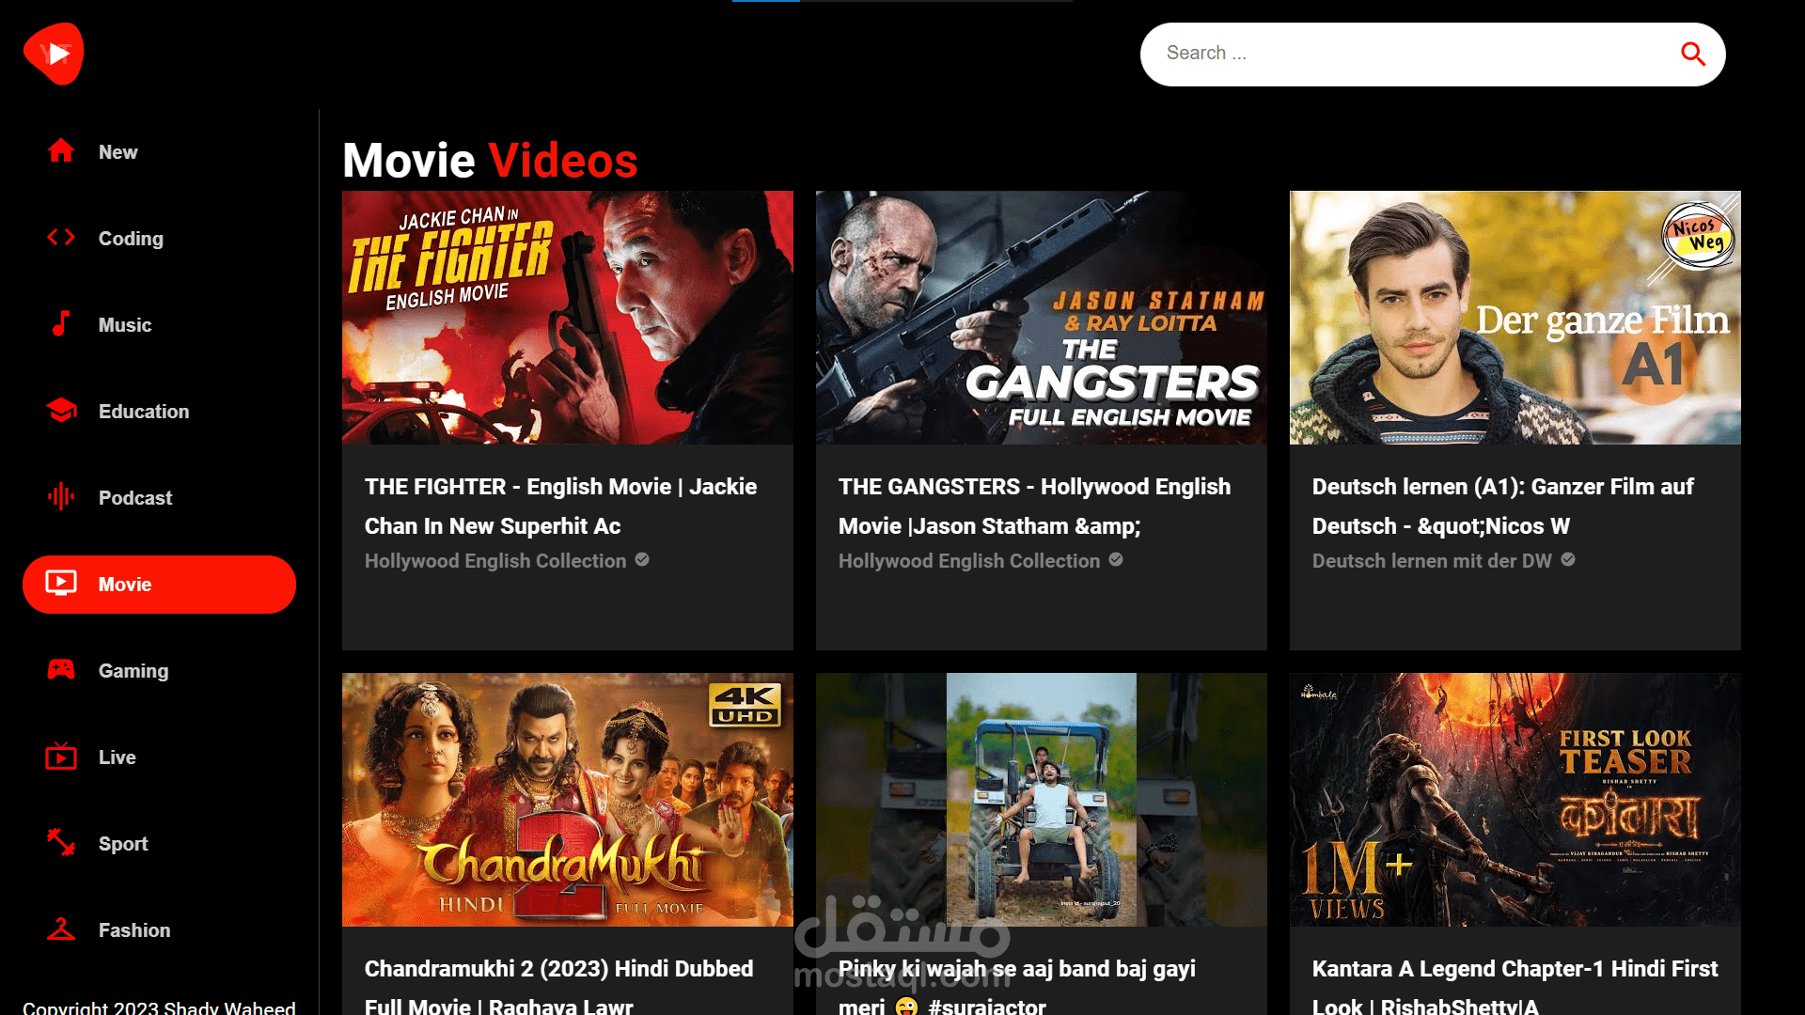Open the Sport category
Viewport: 1805px width, 1015px height.
point(159,844)
